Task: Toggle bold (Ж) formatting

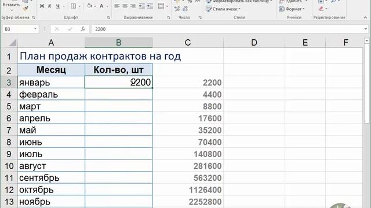Action: click(x=42, y=6)
